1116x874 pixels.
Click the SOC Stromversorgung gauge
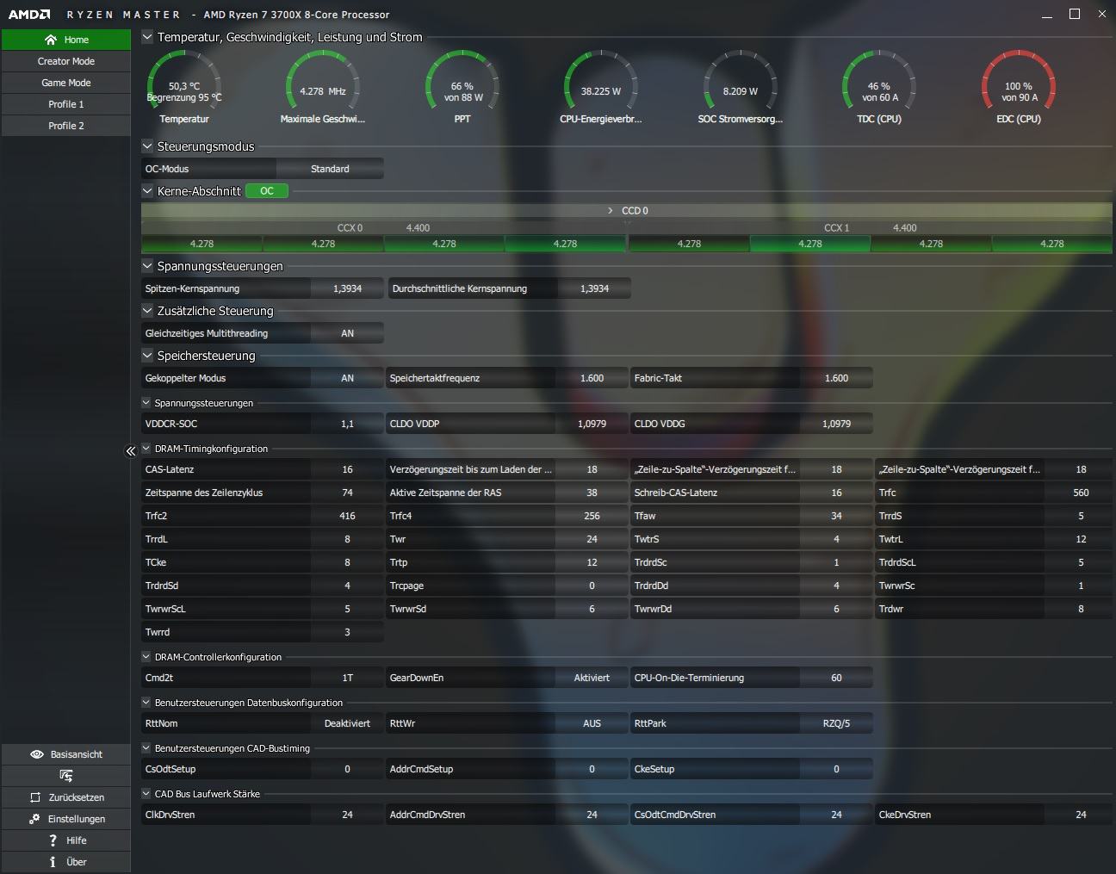[x=741, y=87]
